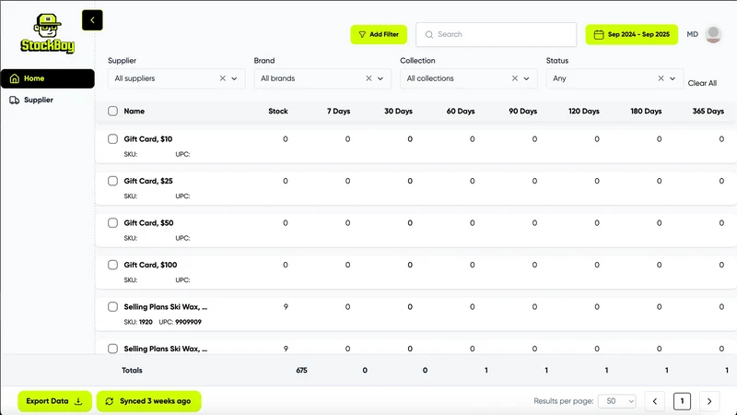Sort by the Stock column header
737x415 pixels.
[x=278, y=111]
